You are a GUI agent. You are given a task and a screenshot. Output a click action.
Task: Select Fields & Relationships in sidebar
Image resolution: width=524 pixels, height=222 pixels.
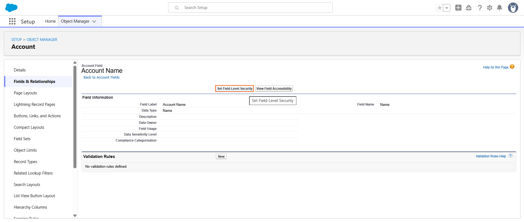tap(38, 82)
